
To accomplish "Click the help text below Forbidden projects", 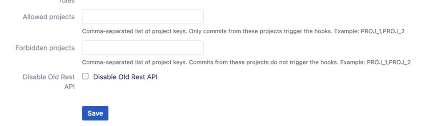I will tap(246, 63).
